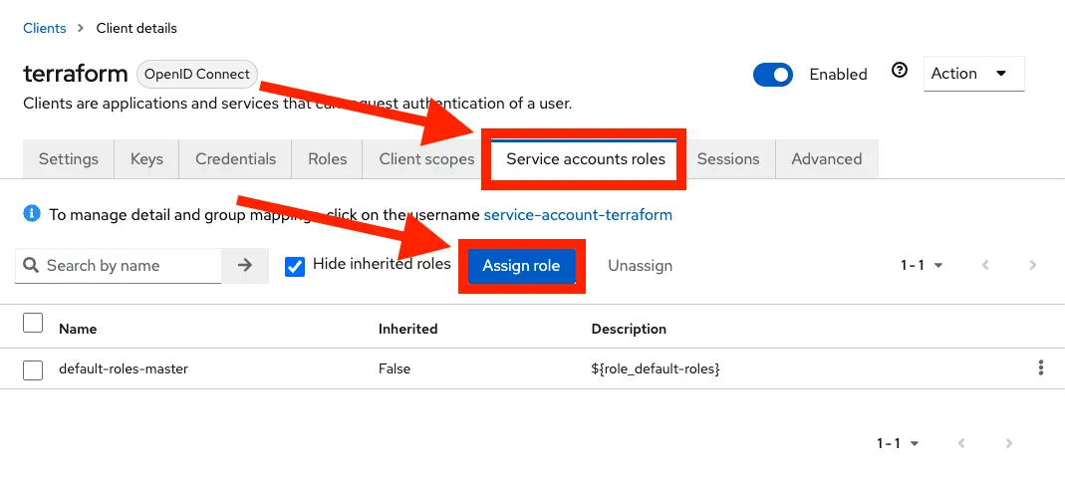Expand the bottom 1-1 per-page dropdown

tap(898, 443)
